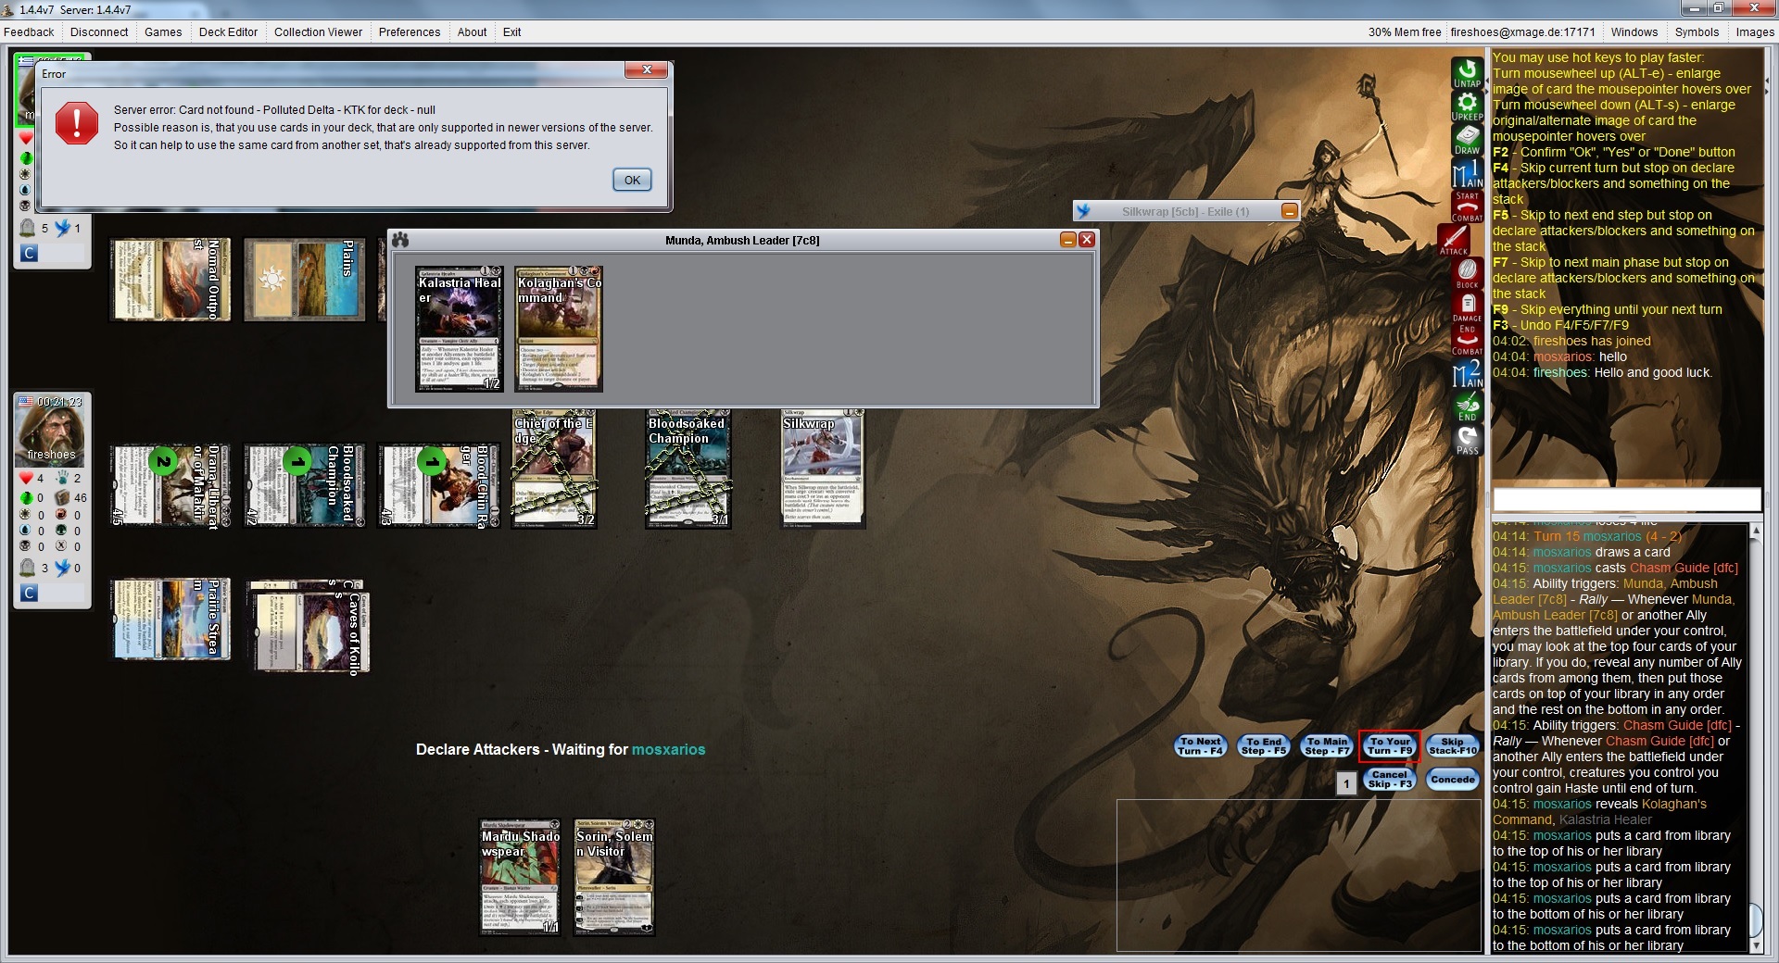Open fireshoes' exile bird icon
The height and width of the screenshot is (963, 1779).
click(x=63, y=568)
